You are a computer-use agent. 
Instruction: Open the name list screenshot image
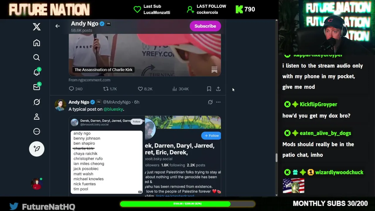pos(107,156)
